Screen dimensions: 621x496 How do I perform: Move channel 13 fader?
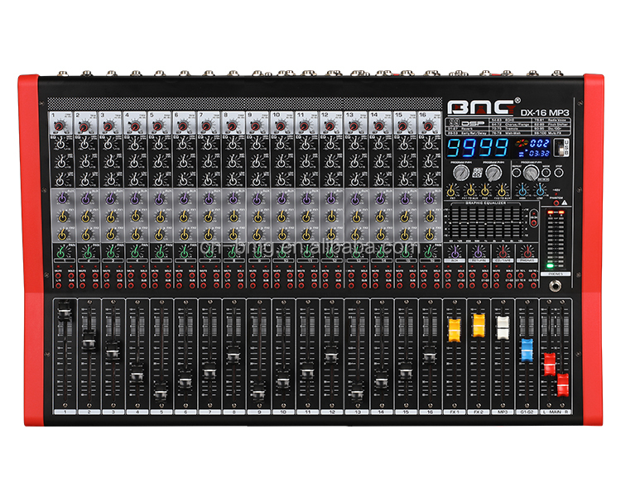click(356, 390)
